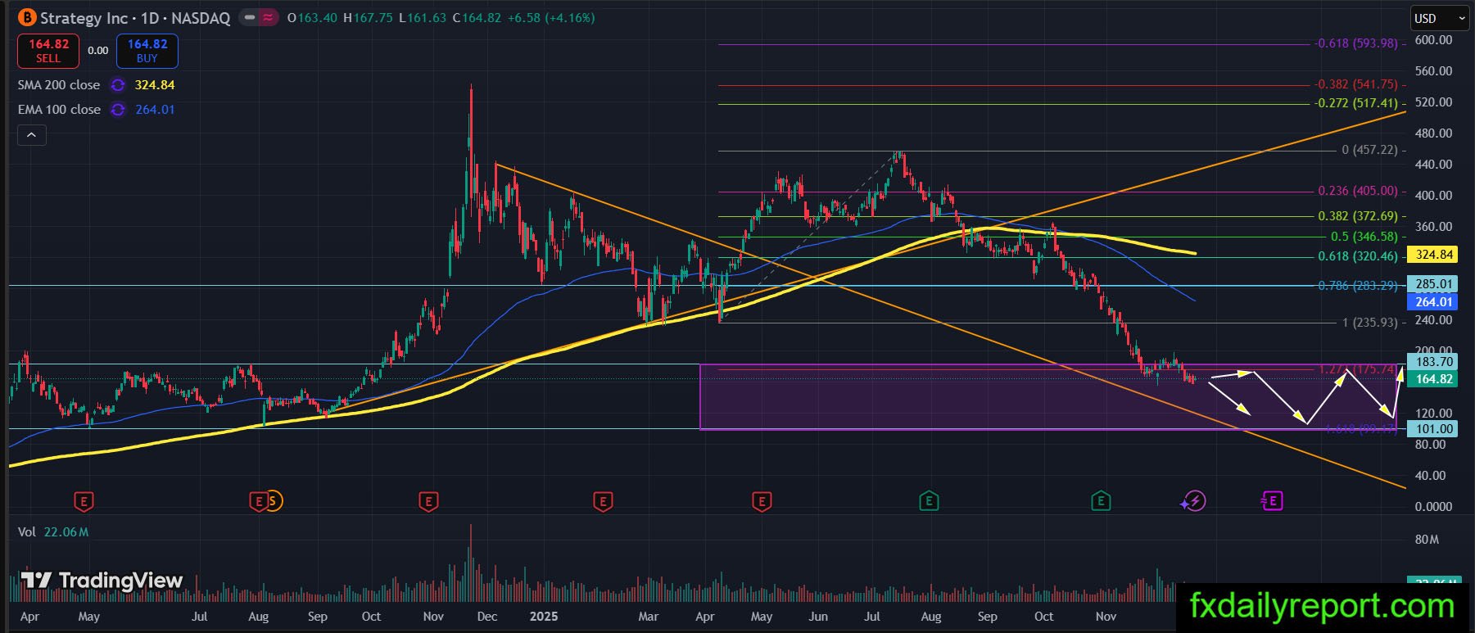This screenshot has height=633, width=1475.
Task: Click the open price value 163.40
Action: 317,18
